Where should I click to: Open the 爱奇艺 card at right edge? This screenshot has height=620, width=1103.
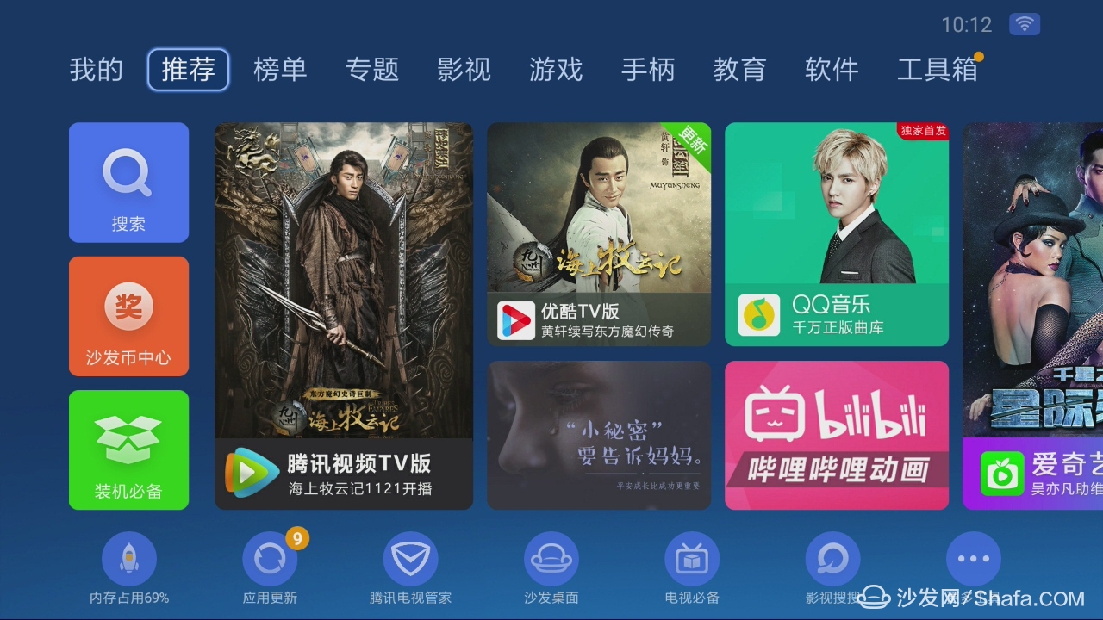1032,316
